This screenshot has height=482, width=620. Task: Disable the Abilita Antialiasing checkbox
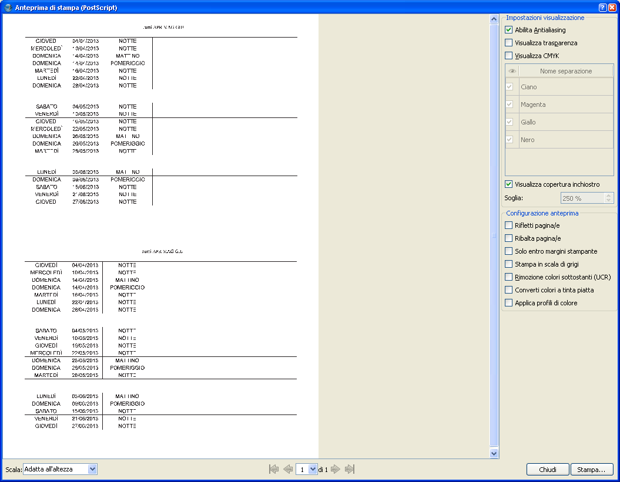click(509, 30)
